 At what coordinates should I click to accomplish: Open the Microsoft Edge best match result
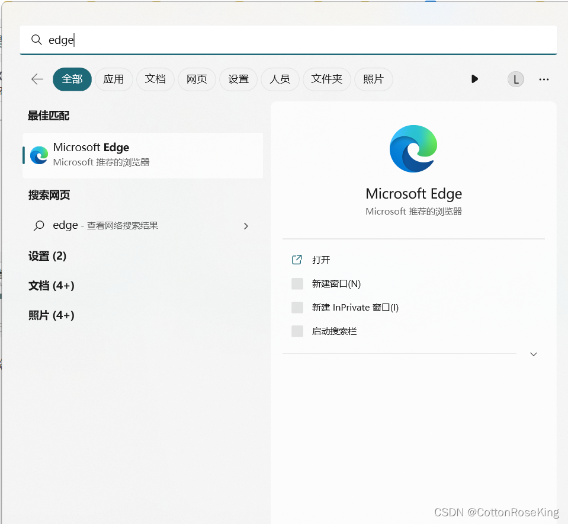point(143,155)
